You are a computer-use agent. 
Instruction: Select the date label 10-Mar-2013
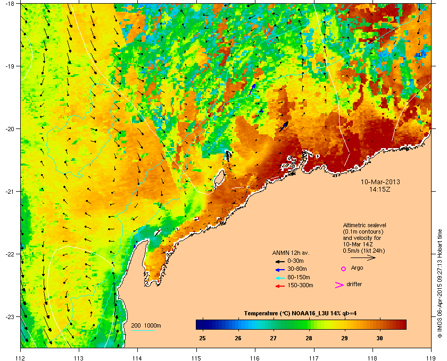pos(380,182)
